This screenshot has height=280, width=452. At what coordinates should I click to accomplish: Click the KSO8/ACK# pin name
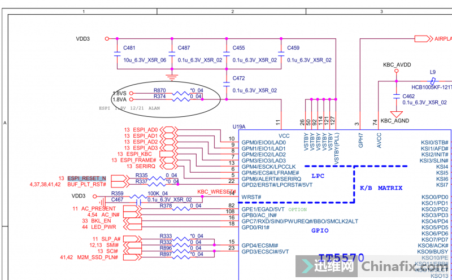433,246
